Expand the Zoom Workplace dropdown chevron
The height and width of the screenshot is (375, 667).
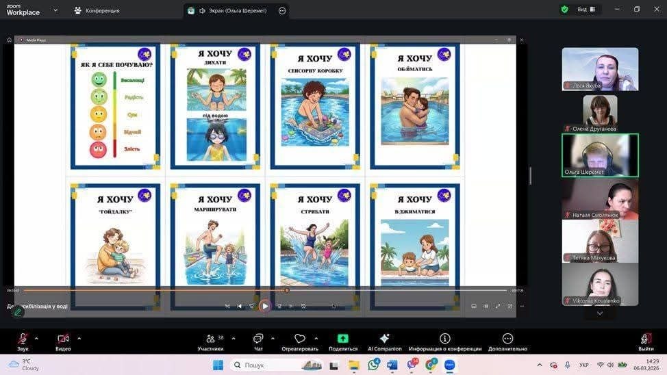(x=55, y=10)
